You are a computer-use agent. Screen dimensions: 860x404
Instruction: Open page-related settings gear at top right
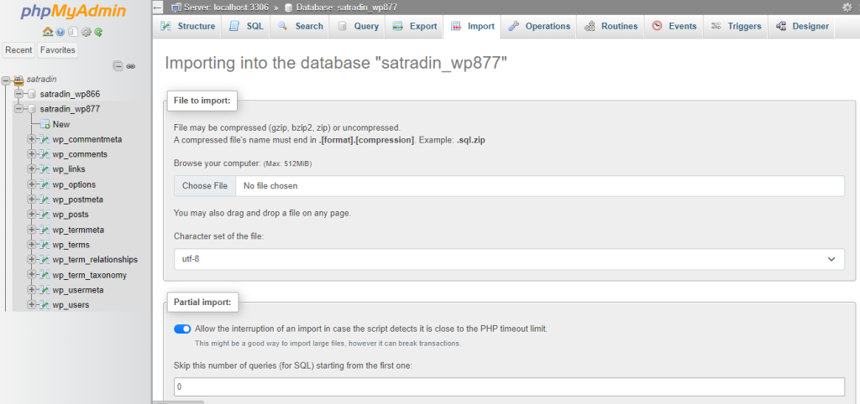coord(847,7)
